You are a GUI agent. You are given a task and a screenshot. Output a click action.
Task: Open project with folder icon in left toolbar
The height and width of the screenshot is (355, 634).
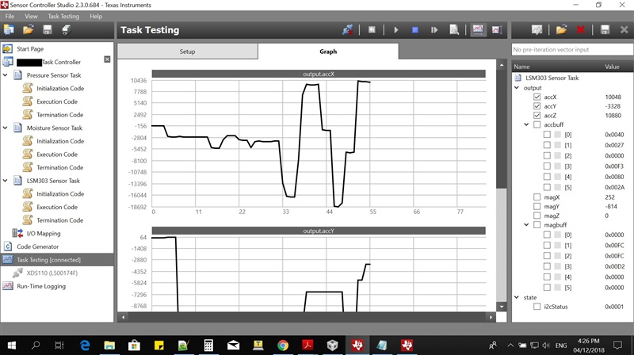28,30
